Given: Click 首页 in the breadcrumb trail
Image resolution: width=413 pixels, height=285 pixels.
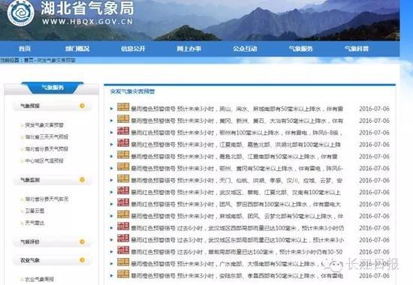Looking at the screenshot, I should click(29, 60).
